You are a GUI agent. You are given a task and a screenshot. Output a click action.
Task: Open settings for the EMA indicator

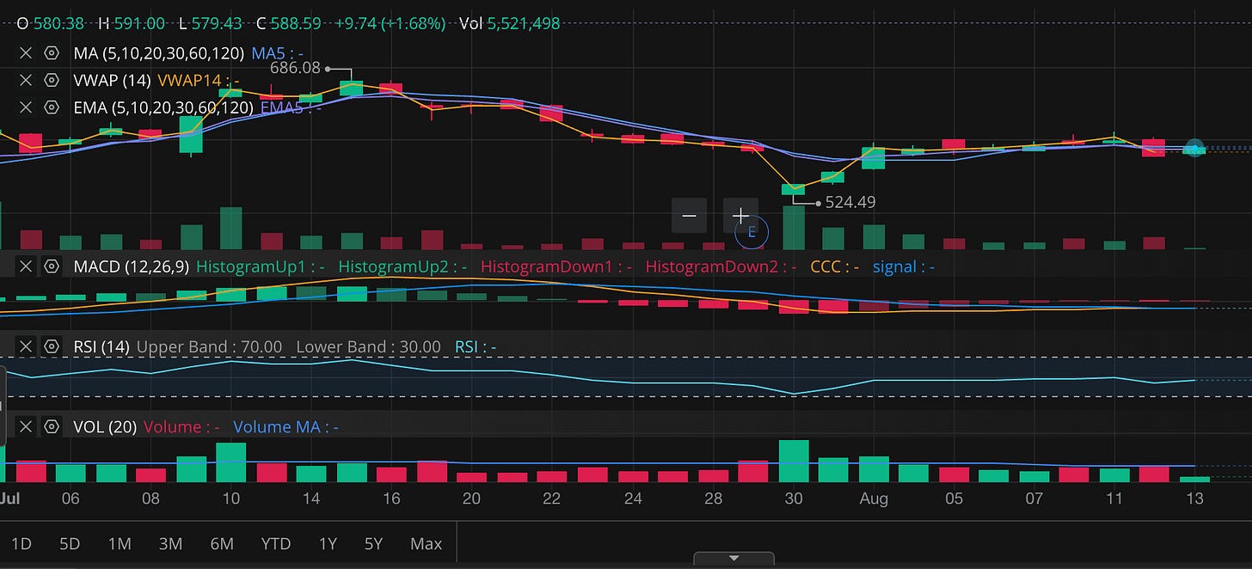52,107
